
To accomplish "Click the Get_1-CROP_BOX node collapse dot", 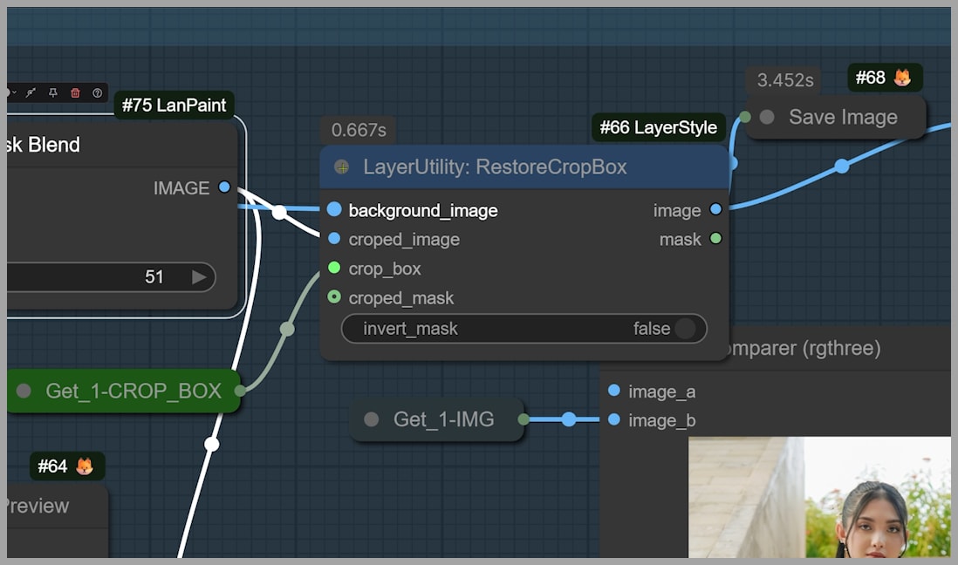I will [x=24, y=391].
